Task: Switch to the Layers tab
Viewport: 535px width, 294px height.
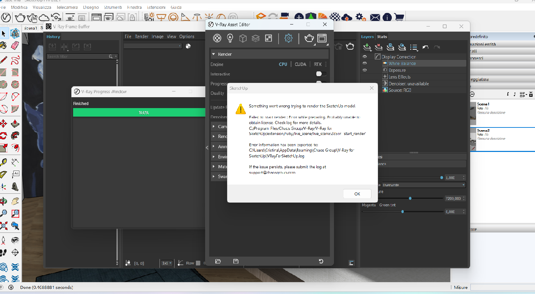Action: [367, 37]
